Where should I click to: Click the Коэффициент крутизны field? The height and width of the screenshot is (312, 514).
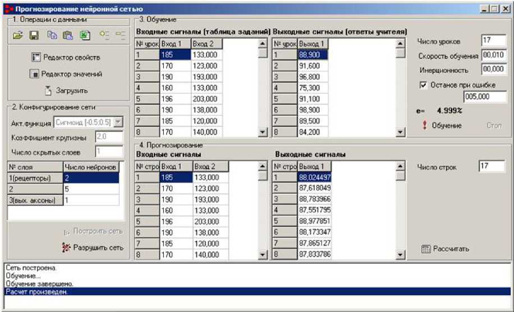coord(109,137)
